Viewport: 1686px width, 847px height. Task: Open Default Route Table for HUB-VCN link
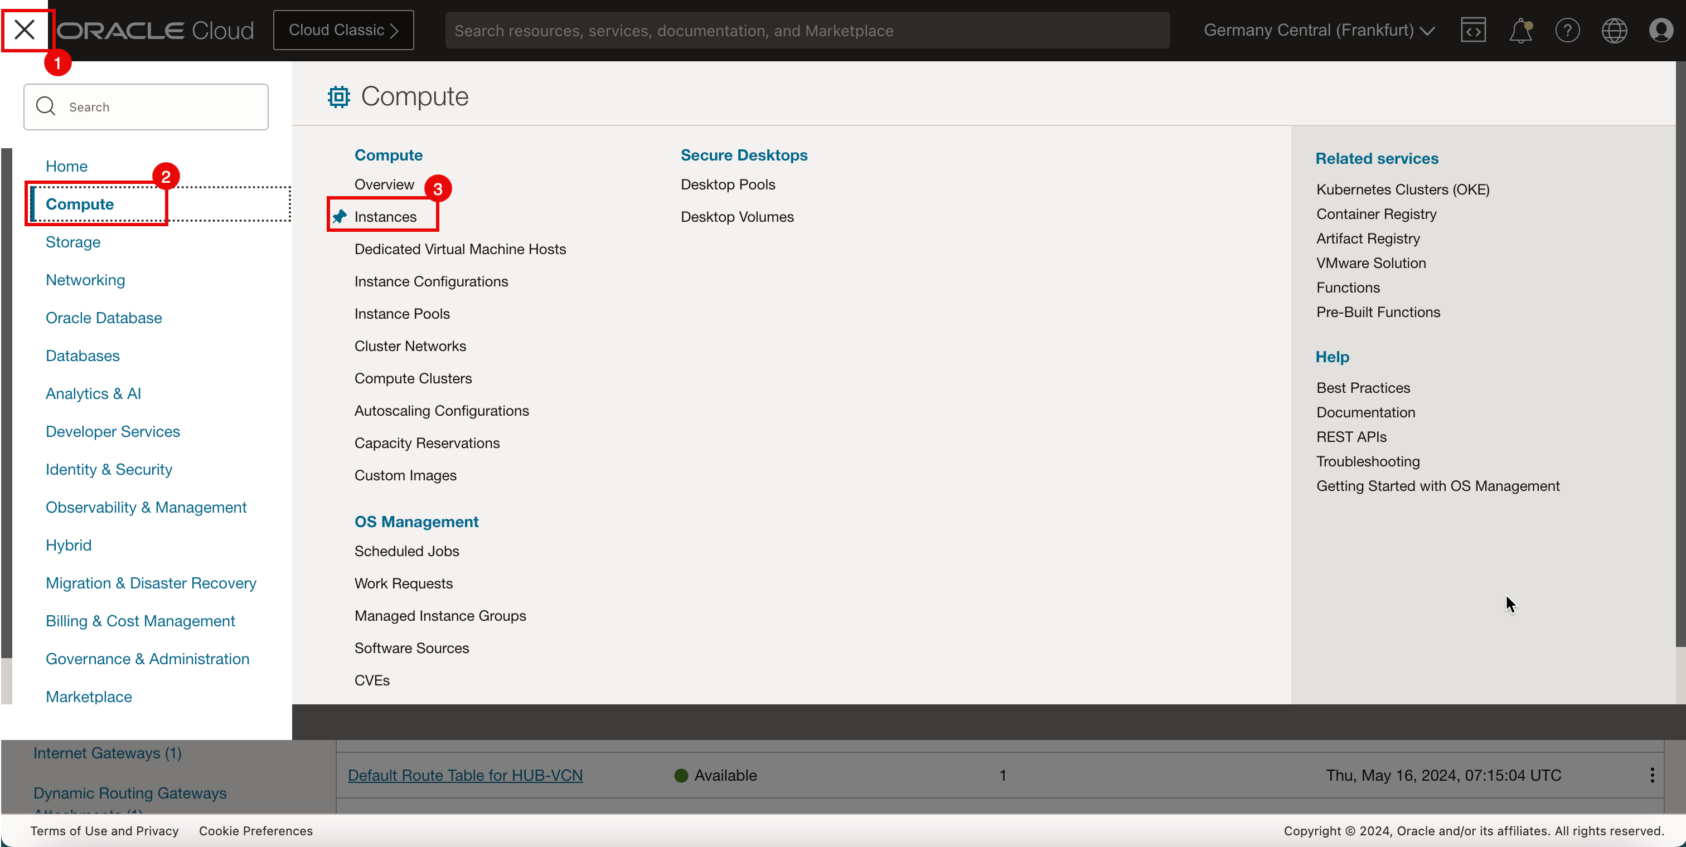(465, 775)
